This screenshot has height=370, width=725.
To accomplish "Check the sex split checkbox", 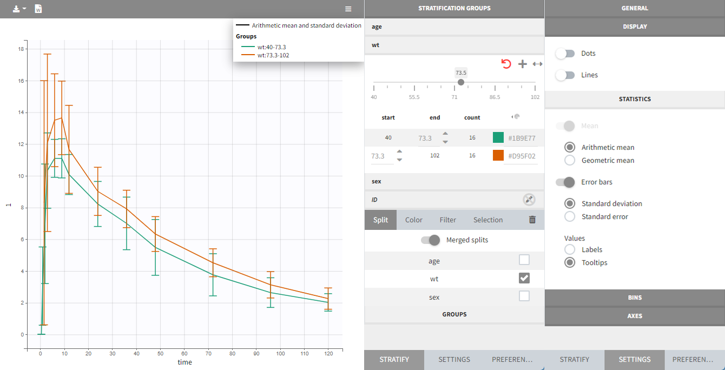I will click(524, 296).
